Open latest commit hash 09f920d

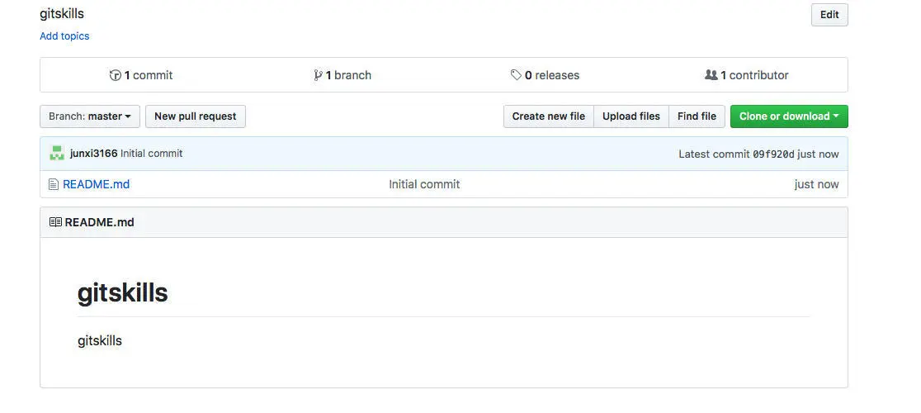[x=773, y=154]
